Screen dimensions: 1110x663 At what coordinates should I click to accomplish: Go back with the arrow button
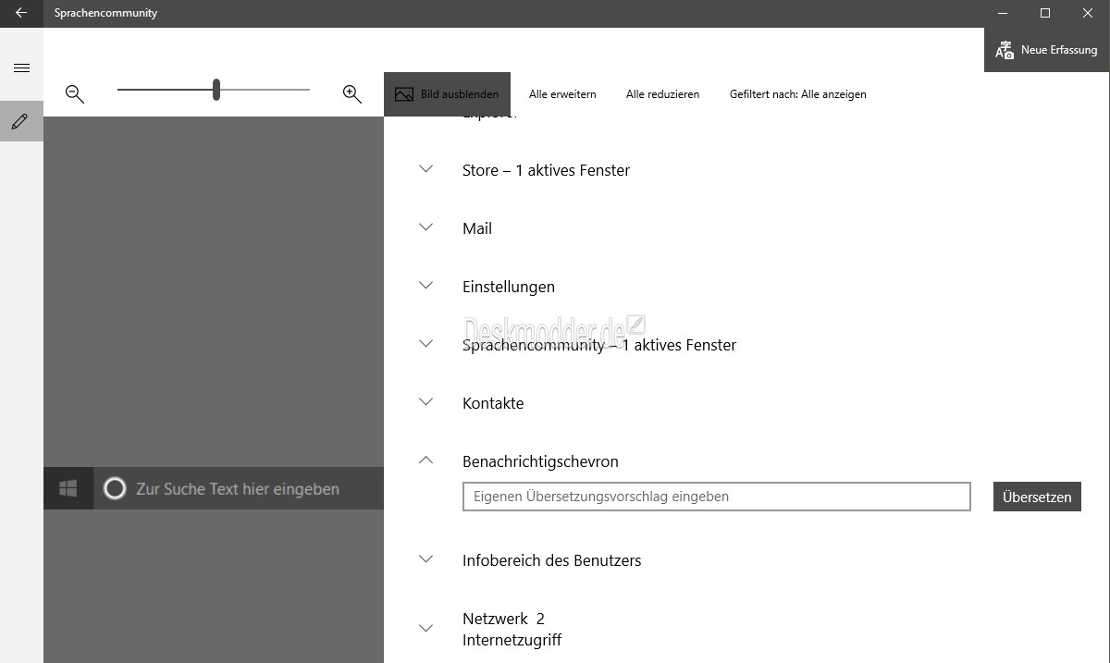click(21, 13)
